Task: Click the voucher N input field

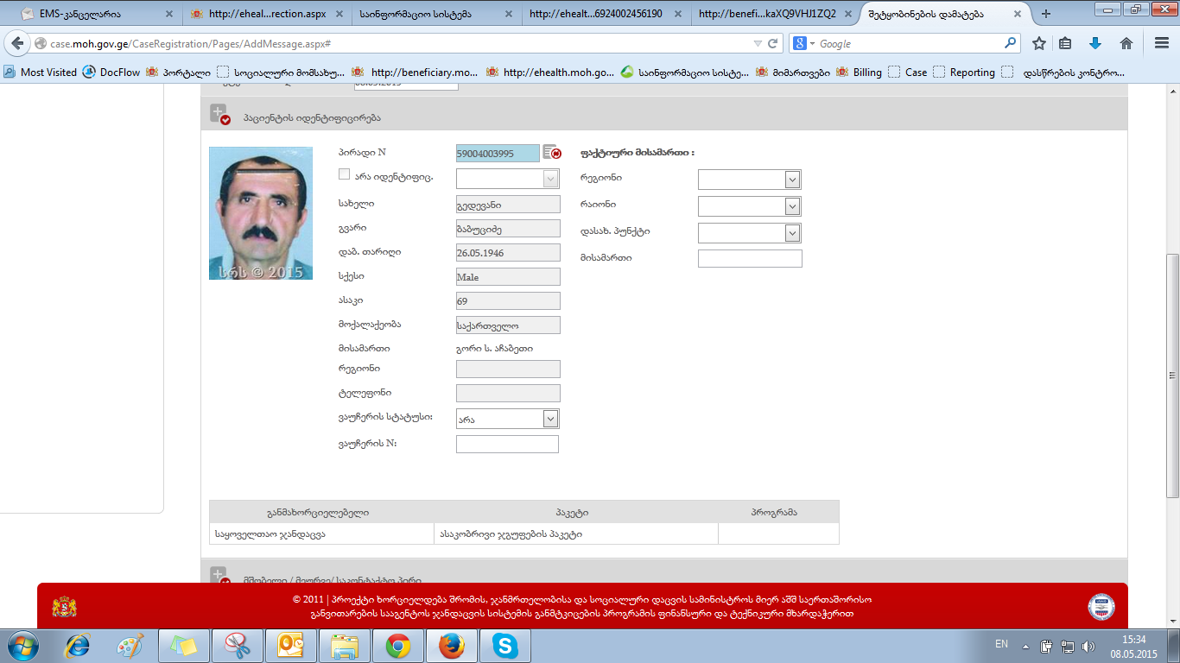Action: pyautogui.click(x=507, y=445)
